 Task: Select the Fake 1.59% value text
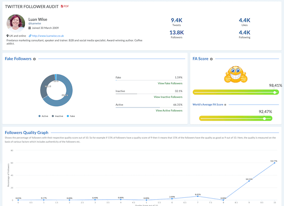click(179, 77)
